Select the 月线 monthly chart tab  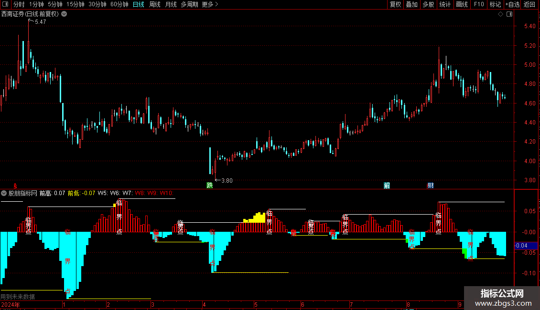point(171,4)
